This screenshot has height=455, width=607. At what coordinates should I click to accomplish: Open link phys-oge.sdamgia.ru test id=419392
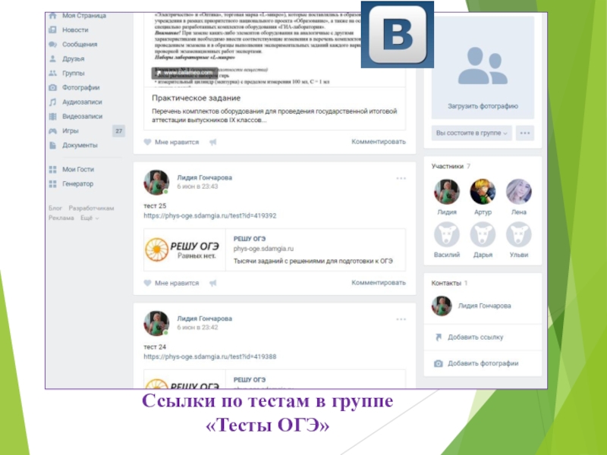click(x=210, y=215)
